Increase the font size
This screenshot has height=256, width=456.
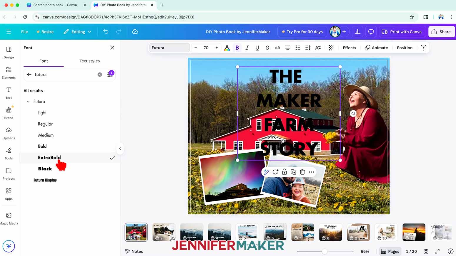[x=217, y=48]
